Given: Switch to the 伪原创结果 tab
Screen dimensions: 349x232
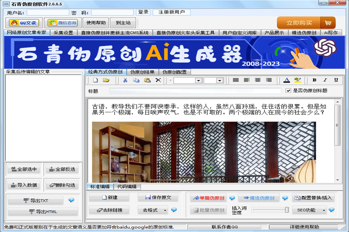Looking at the screenshot, I should tap(142, 72).
